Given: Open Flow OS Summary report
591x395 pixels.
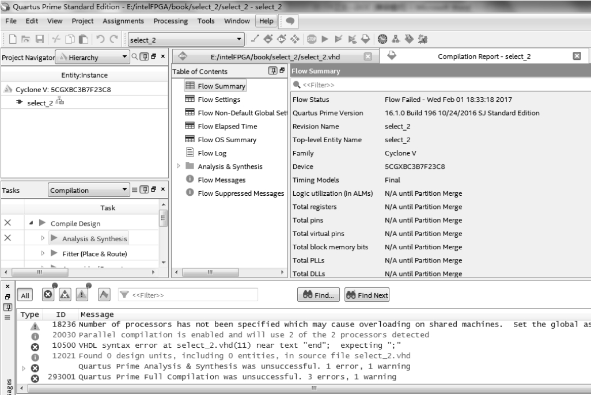Looking at the screenshot, I should click(227, 140).
